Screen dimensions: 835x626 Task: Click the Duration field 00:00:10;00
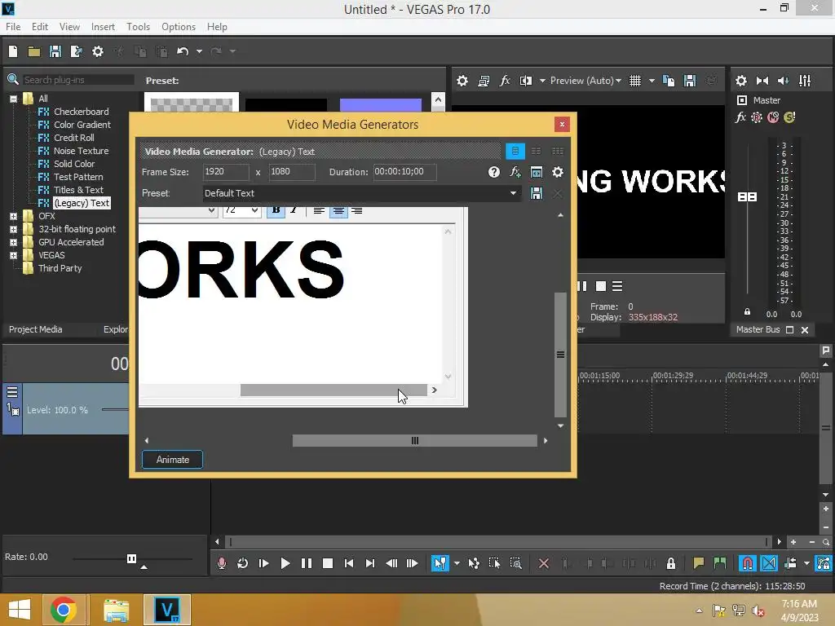point(404,171)
